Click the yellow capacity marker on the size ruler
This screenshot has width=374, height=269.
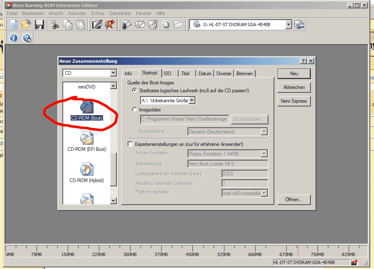click(x=276, y=251)
